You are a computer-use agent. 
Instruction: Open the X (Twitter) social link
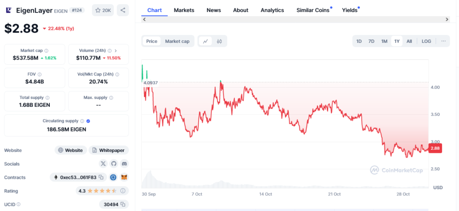[104, 164]
